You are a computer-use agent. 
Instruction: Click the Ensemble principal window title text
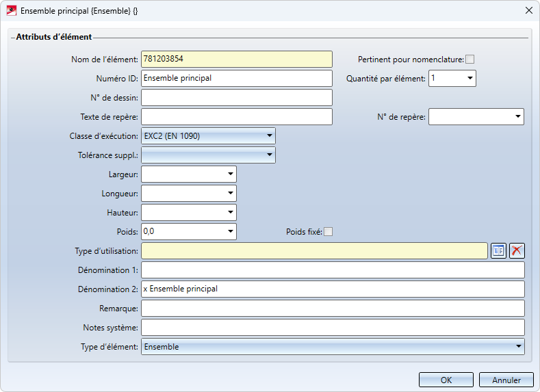click(x=79, y=11)
